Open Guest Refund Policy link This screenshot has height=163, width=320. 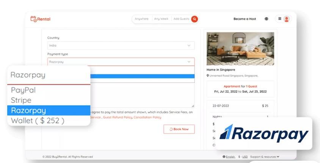click(x=118, y=117)
